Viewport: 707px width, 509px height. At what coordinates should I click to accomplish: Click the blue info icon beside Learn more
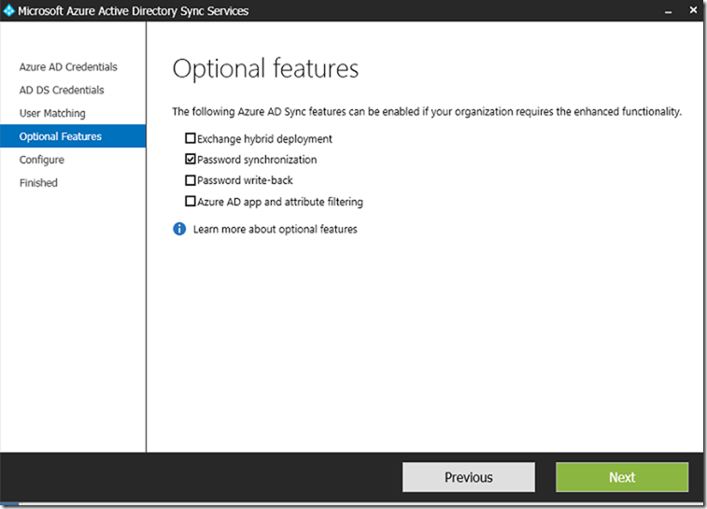coord(179,229)
